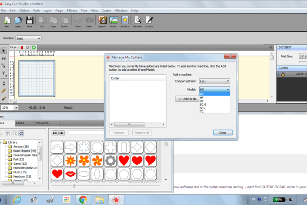The width and height of the screenshot is (307, 205).
Task: Open Internet Explorer in the taskbar
Action: point(17,200)
